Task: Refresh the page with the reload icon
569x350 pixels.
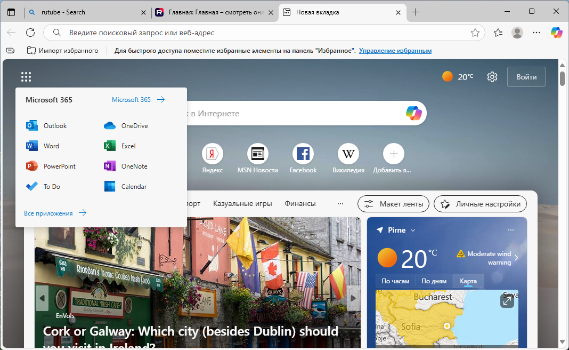Action: tap(30, 33)
